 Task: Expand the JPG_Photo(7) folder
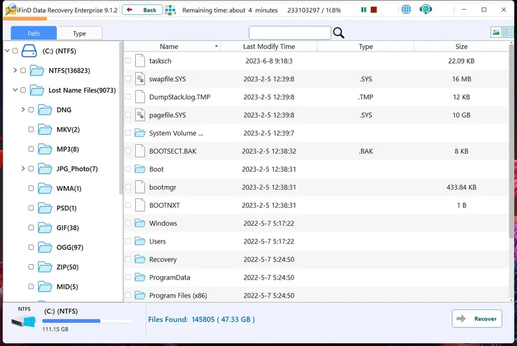coord(23,168)
